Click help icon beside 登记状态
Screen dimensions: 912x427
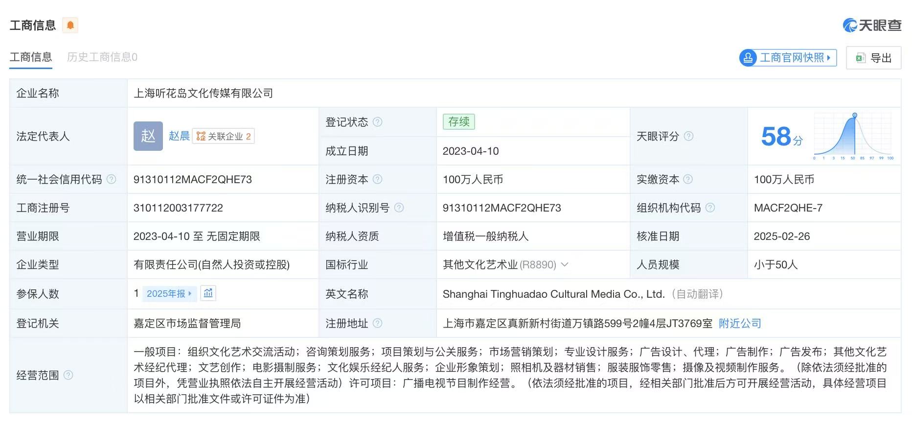pyautogui.click(x=378, y=122)
